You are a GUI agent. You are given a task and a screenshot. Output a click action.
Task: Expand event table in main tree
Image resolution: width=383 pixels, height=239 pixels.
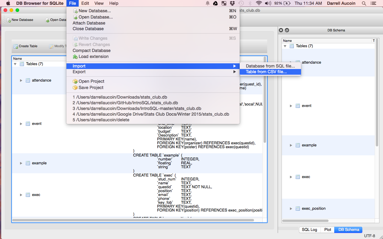coord(21,124)
